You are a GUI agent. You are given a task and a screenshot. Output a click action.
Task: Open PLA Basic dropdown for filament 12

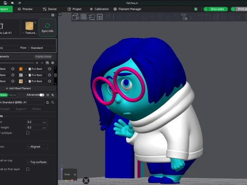[x=36, y=81]
